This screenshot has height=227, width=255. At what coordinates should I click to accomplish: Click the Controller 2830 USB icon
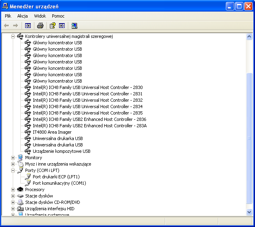28,87
